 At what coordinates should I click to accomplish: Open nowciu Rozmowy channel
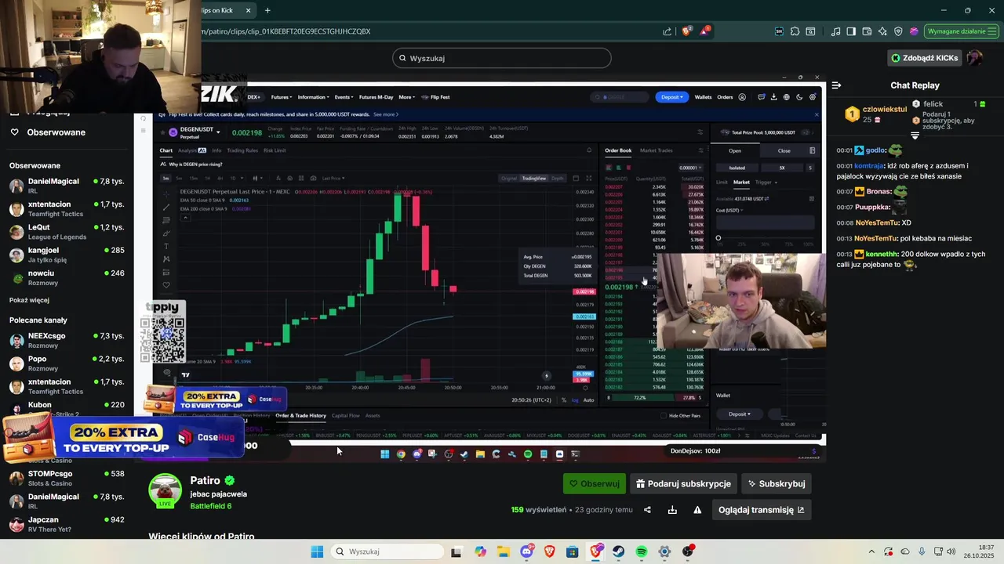pos(67,277)
